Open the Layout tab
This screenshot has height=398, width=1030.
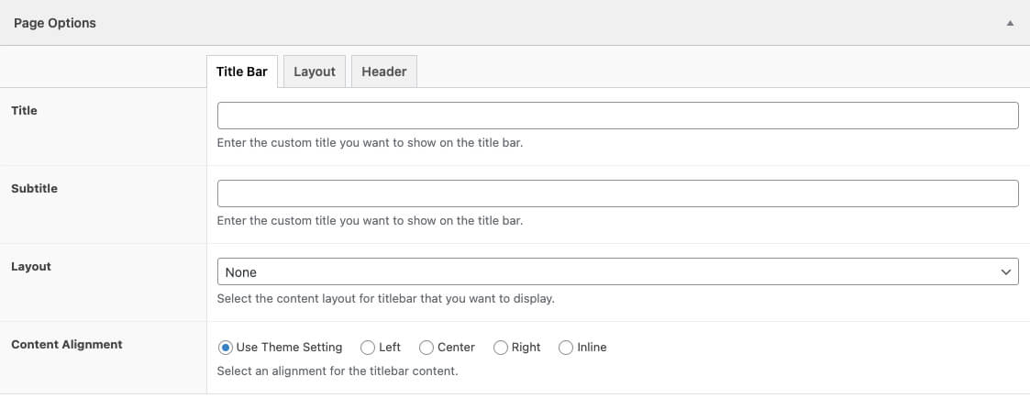coord(315,72)
